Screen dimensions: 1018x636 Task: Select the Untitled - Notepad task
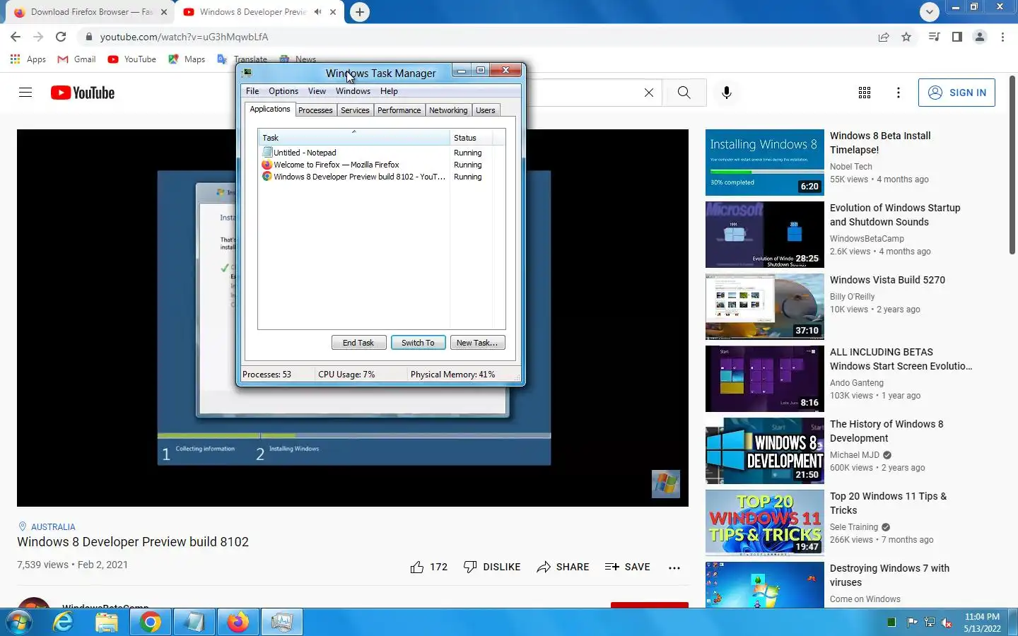pos(305,153)
